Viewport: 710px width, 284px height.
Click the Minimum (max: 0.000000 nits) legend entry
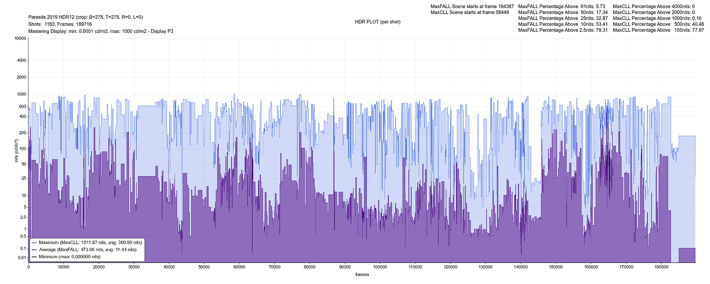[66, 257]
